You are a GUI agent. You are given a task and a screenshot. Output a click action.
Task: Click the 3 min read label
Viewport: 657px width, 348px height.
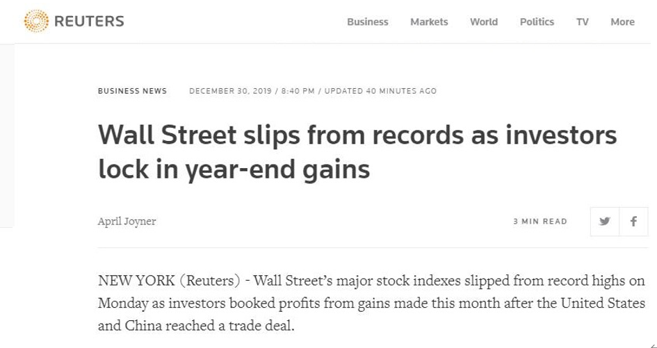tap(540, 222)
